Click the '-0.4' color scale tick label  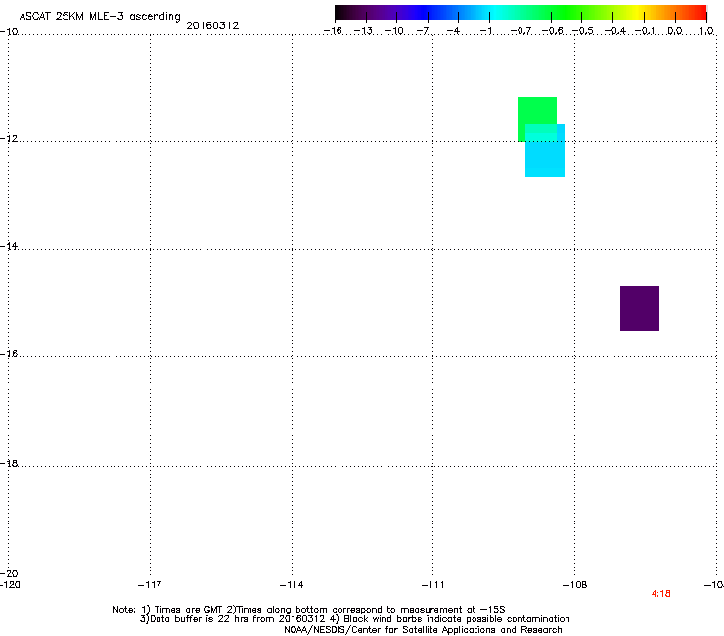tap(615, 31)
